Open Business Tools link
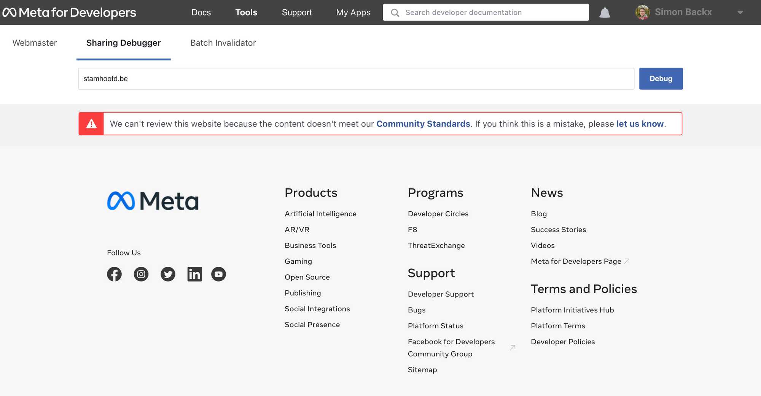The width and height of the screenshot is (761, 396). click(x=310, y=246)
